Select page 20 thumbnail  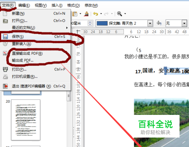point(26,120)
